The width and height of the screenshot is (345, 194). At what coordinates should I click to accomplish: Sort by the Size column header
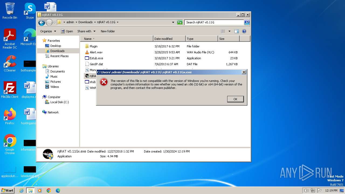tap(229, 39)
